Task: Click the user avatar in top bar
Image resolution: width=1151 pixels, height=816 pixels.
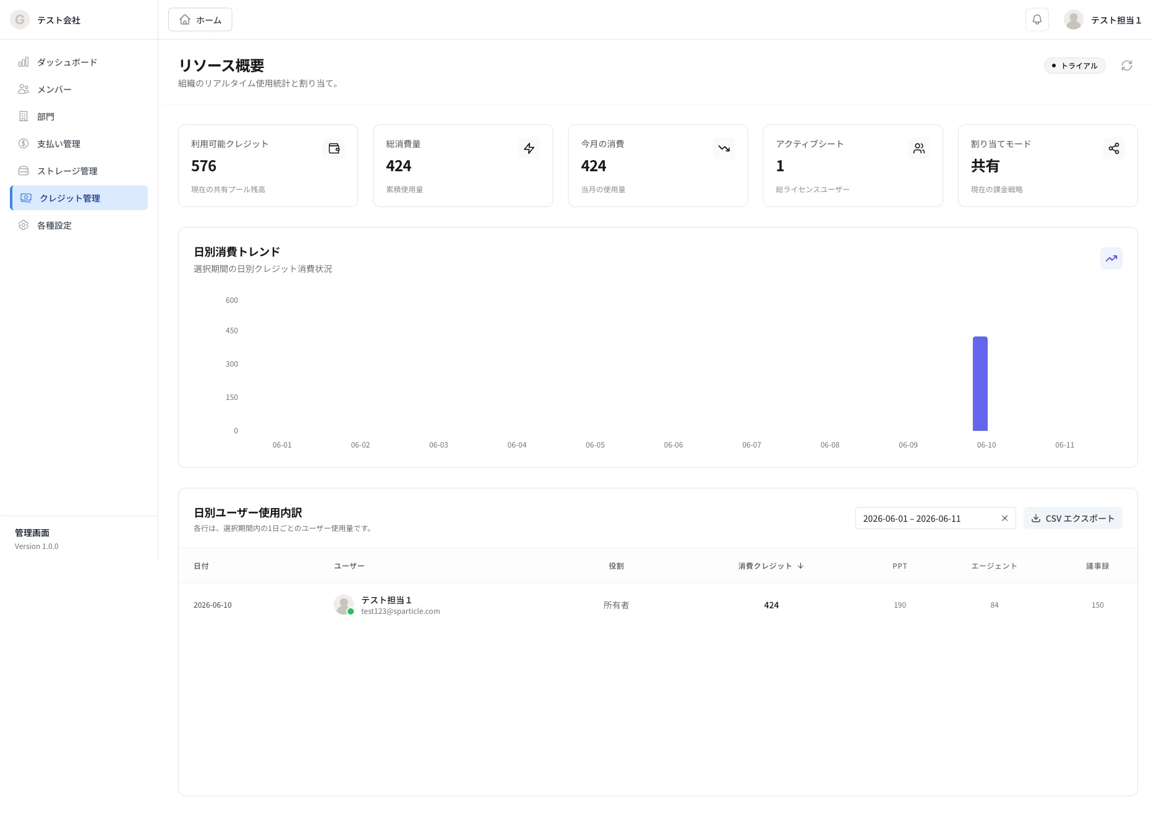Action: tap(1074, 20)
